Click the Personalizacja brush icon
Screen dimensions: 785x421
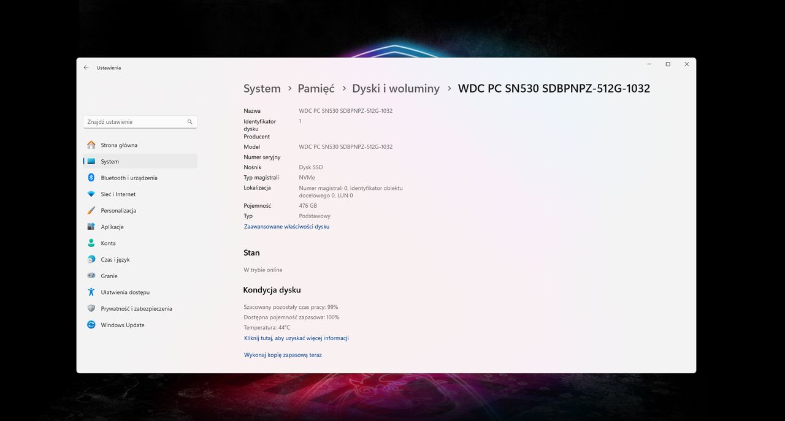click(91, 210)
